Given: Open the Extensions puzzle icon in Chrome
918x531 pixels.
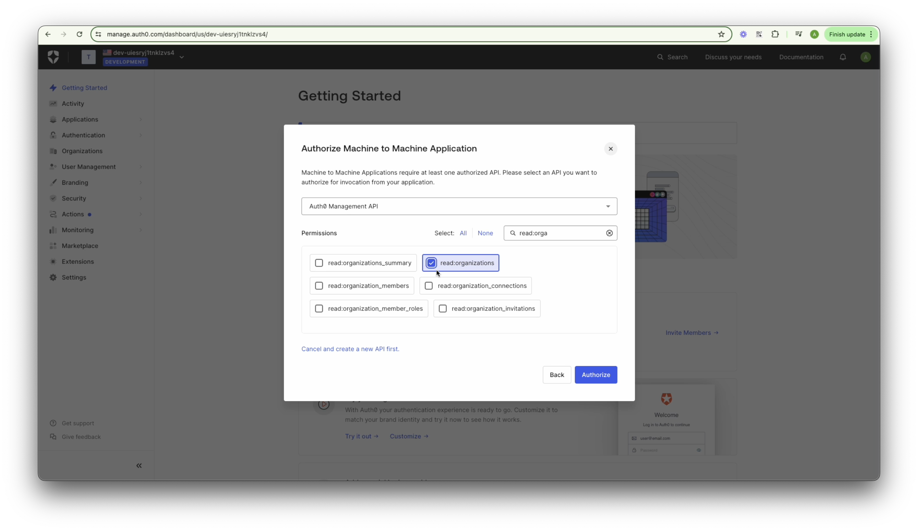Looking at the screenshot, I should 775,34.
